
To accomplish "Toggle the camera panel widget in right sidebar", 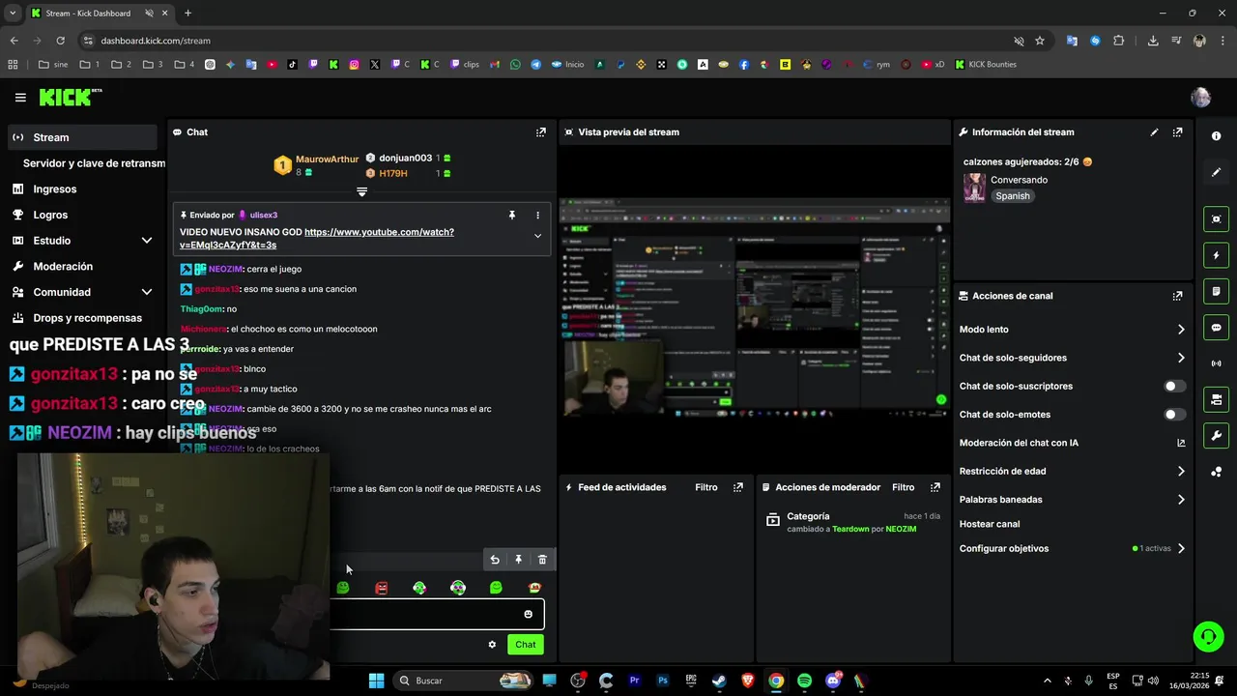I will pos(1216,399).
